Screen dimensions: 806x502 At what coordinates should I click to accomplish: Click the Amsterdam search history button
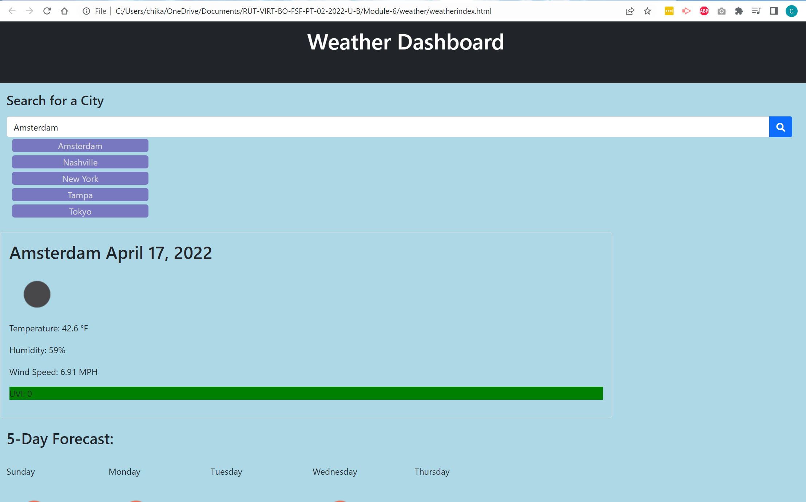point(80,146)
